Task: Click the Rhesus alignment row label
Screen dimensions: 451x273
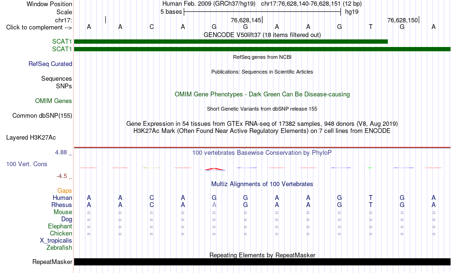Action: click(62, 205)
